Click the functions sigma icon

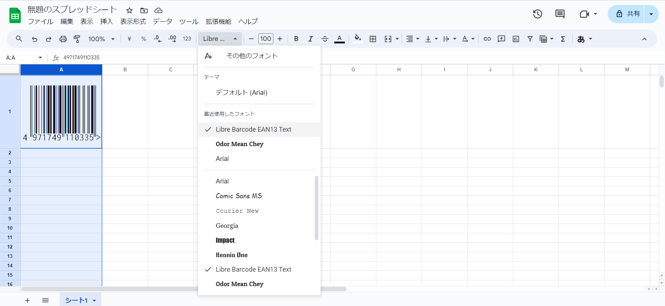563,39
